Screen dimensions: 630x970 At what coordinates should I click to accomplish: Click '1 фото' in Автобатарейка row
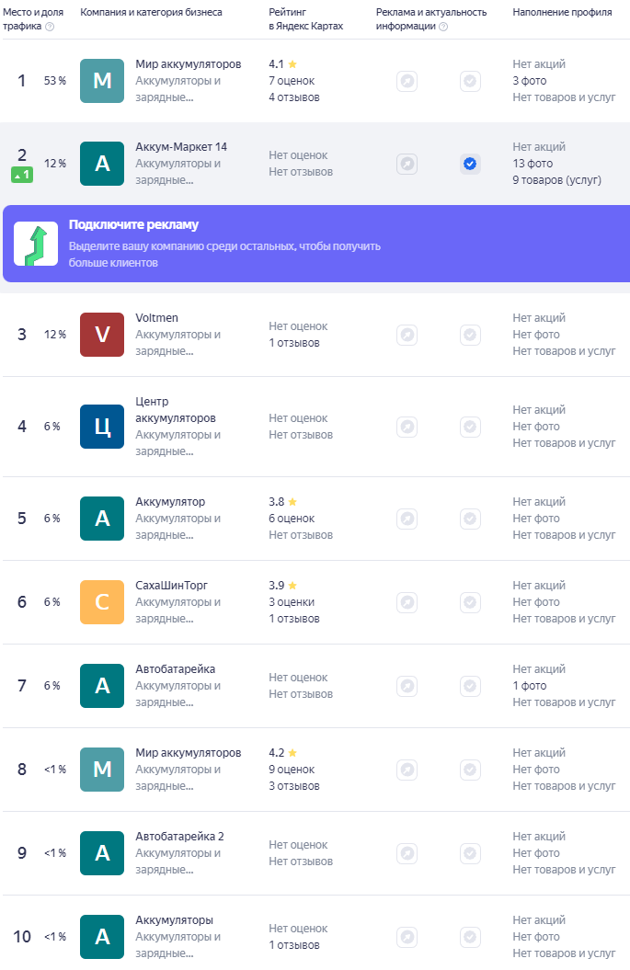(530, 685)
